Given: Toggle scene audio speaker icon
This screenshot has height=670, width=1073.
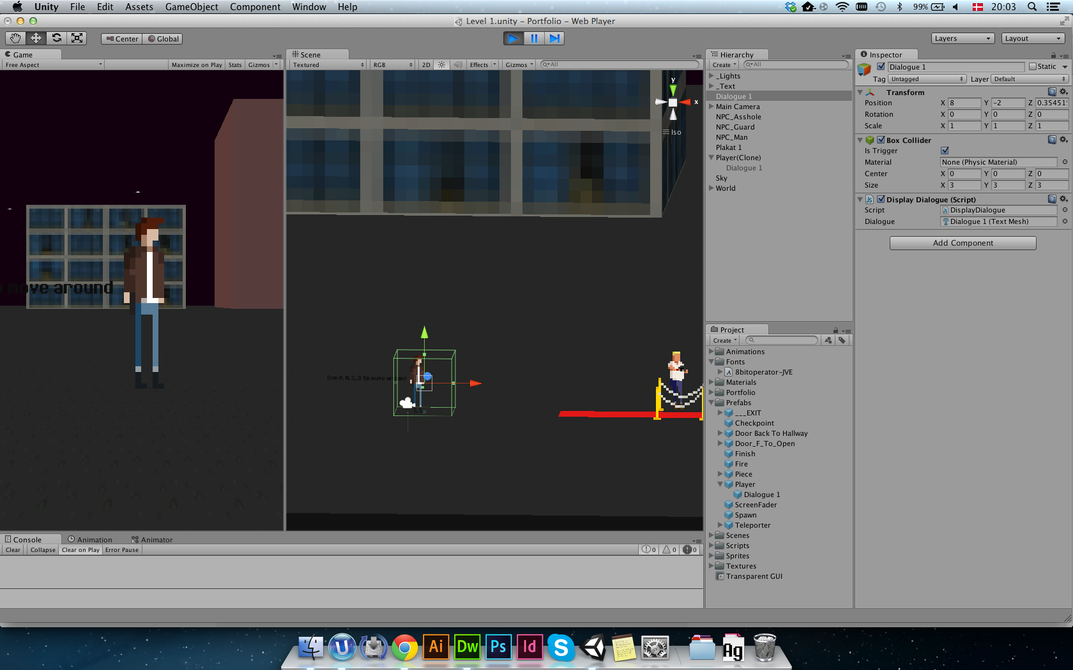Looking at the screenshot, I should (458, 64).
